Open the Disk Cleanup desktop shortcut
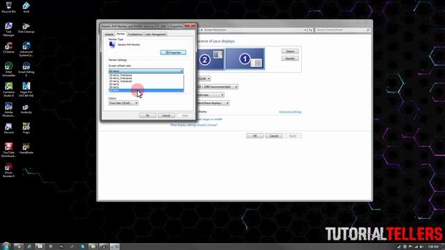Screen dimensions: 445x250 [26, 28]
